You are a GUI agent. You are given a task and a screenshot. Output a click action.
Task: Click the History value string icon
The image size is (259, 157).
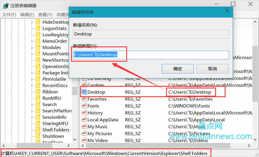click(x=84, y=113)
